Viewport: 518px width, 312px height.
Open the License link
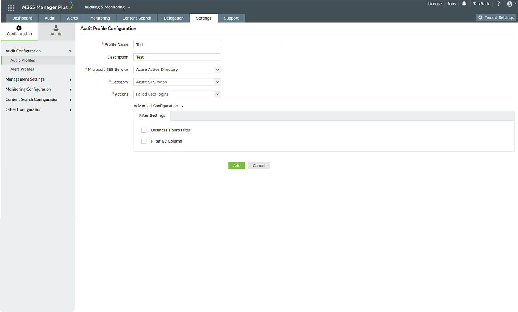[435, 4]
